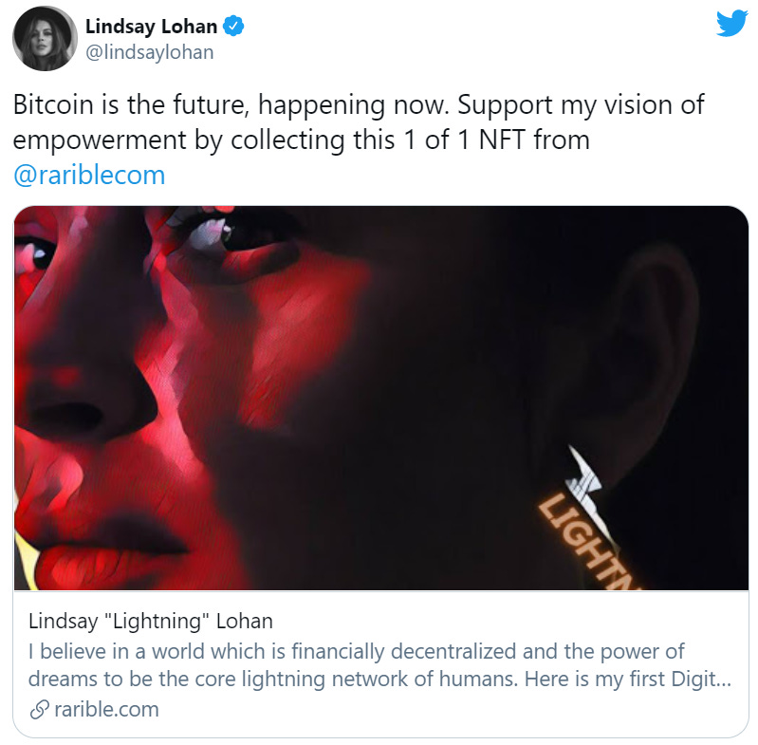Open the round profile avatar photo
Image resolution: width=758 pixels, height=745 pixels.
coord(45,39)
